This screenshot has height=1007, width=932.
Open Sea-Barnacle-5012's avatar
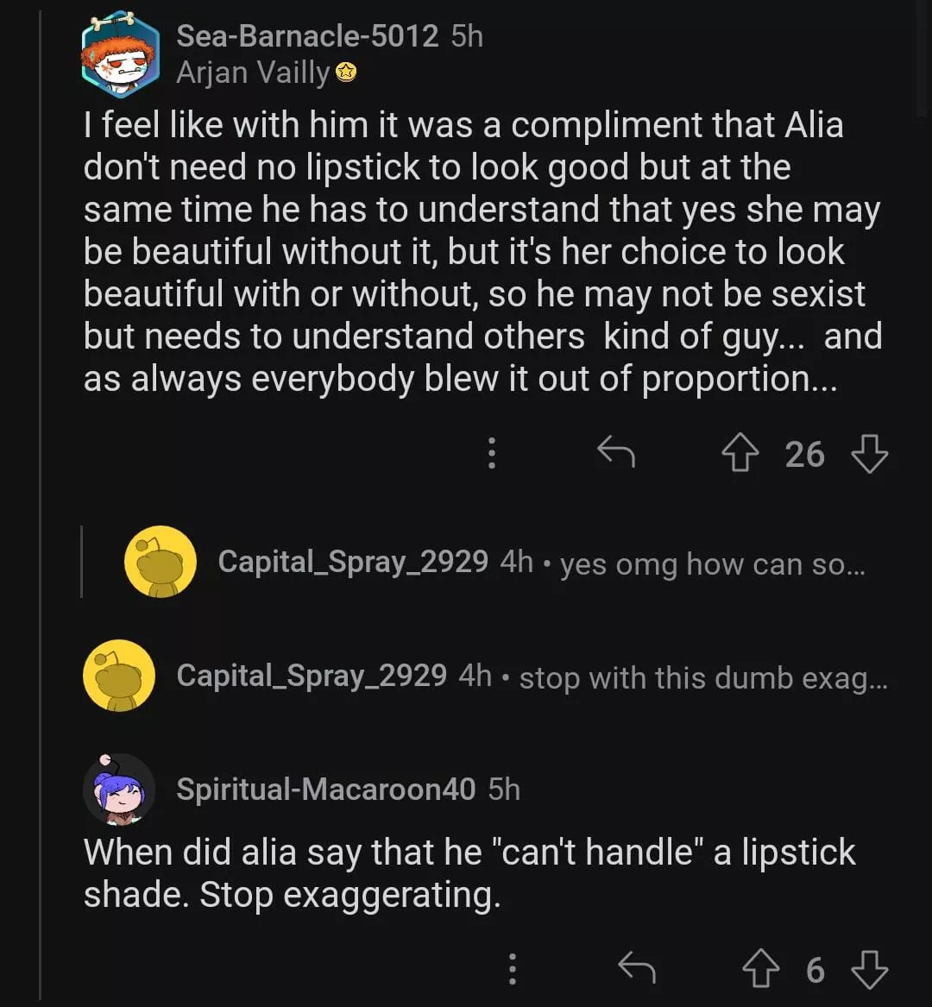120,53
